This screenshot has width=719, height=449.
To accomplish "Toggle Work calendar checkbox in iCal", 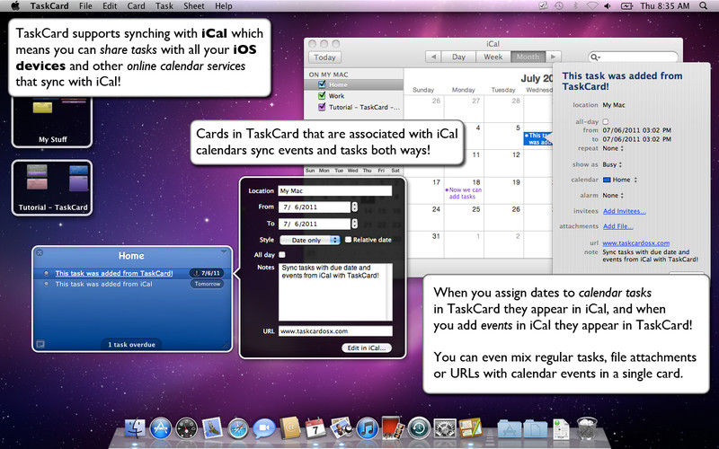I will (322, 96).
